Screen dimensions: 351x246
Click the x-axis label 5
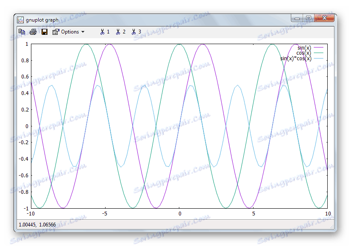[x=253, y=213]
